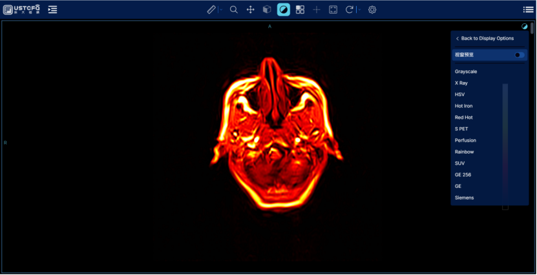This screenshot has width=537, height=275.
Task: Choose the Rainbow colormap
Action: point(464,152)
